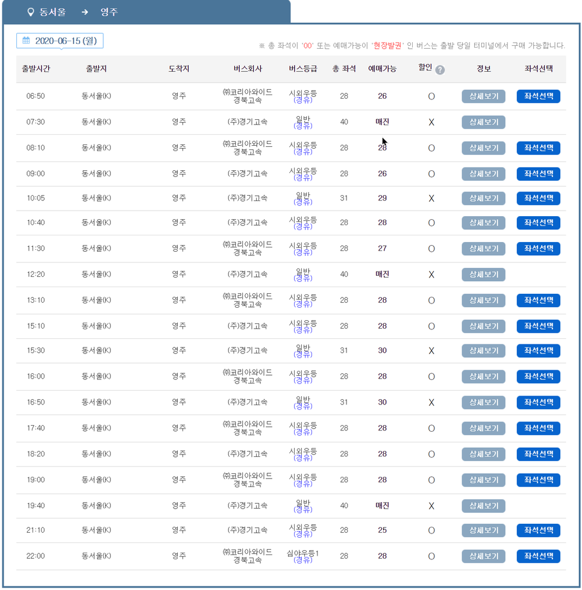Select seats for the 19:00 departure
Viewport: 582px width, 590px height.
(539, 480)
